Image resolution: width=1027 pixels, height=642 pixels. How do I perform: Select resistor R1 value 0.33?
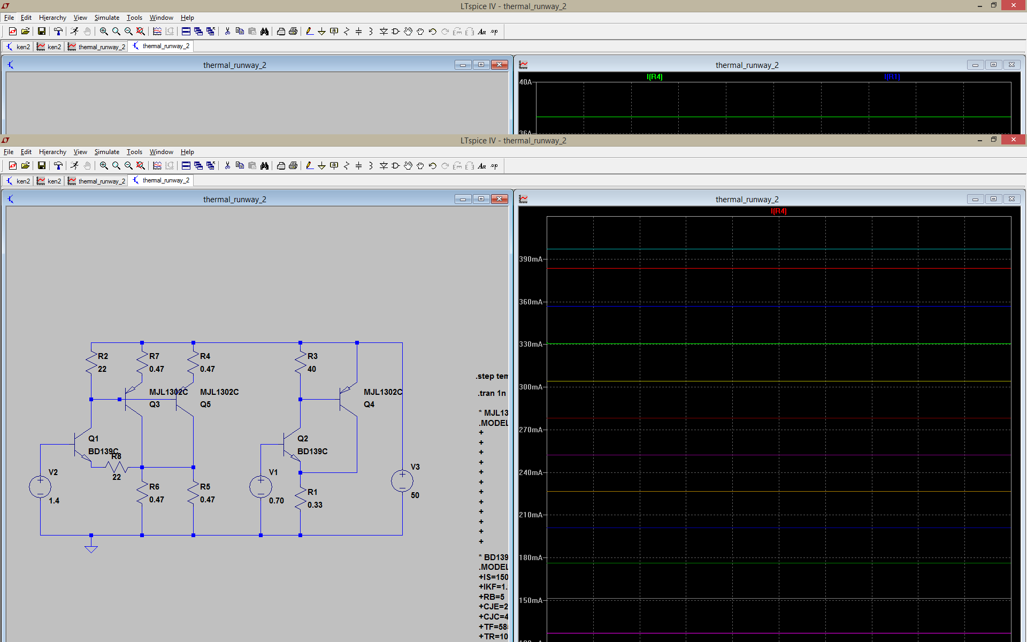[x=315, y=505]
